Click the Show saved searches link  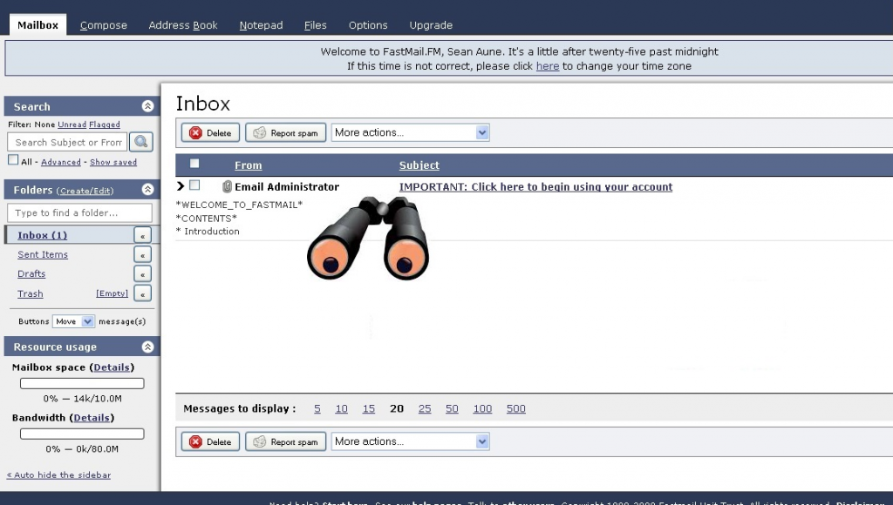click(x=113, y=162)
